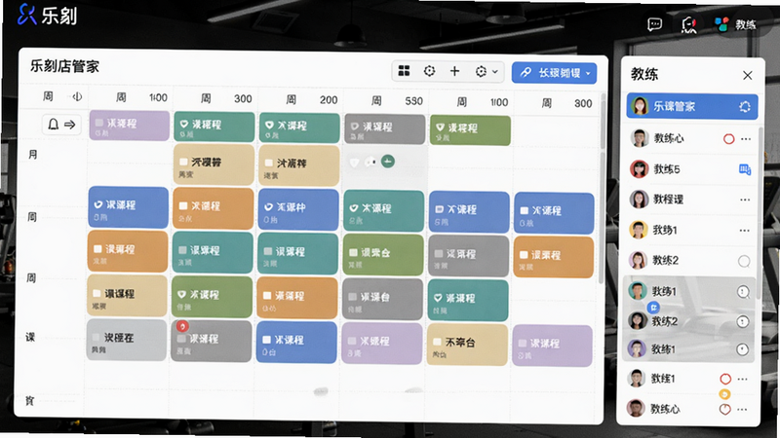
Task: Add a new course with the plus icon
Action: [454, 71]
